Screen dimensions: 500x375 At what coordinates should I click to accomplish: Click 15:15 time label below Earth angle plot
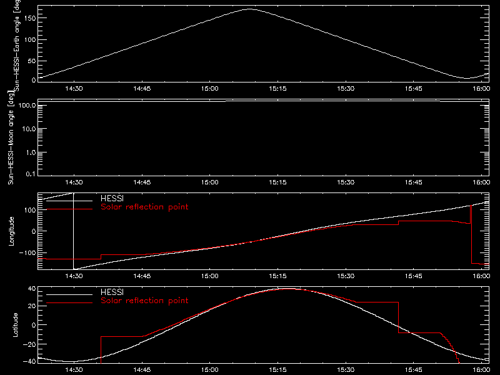(277, 88)
